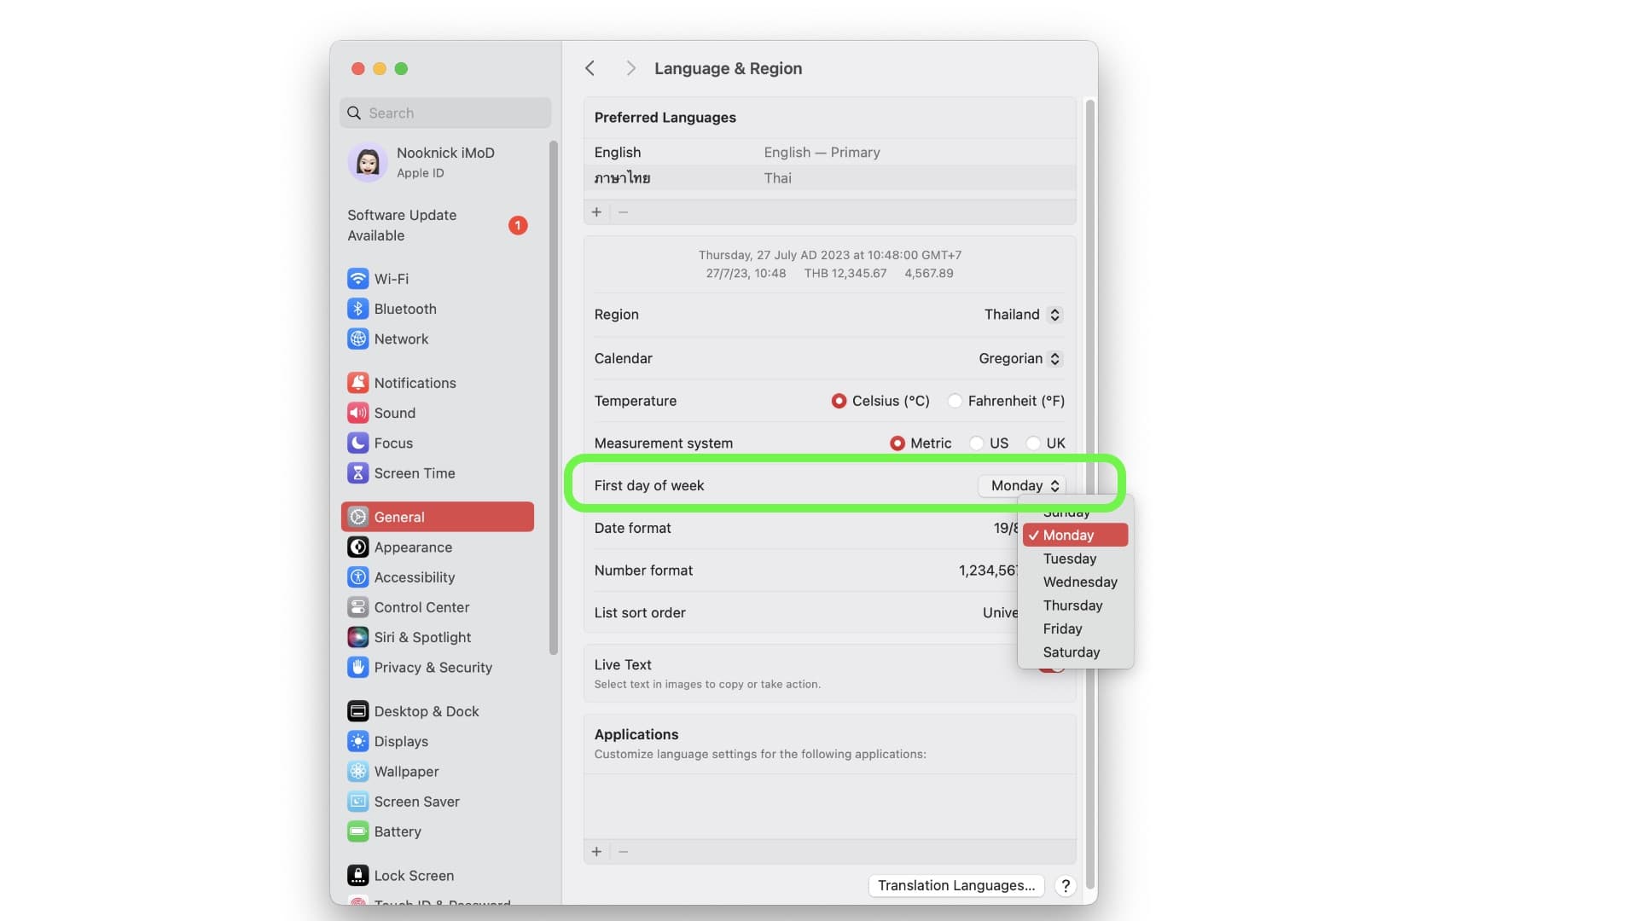
Task: Choose Wednesday from the day menu
Action: coord(1079,582)
